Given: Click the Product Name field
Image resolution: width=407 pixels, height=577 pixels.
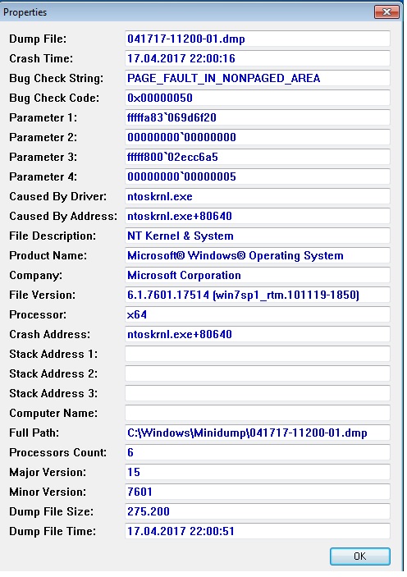Looking at the screenshot, I should [x=257, y=255].
